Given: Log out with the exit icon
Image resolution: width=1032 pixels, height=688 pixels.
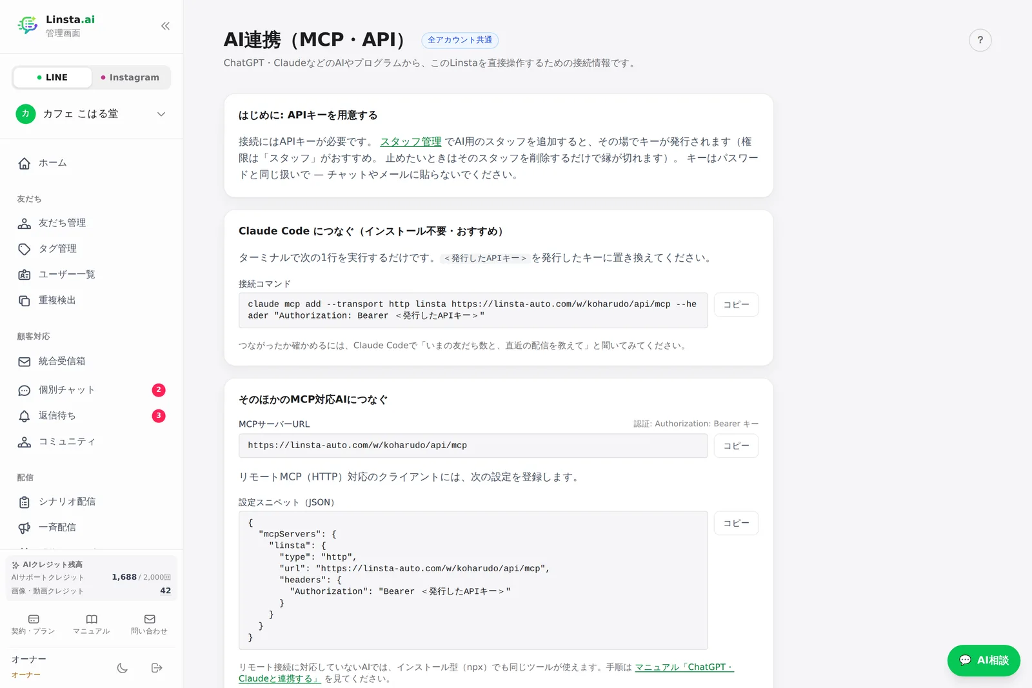Looking at the screenshot, I should tap(157, 668).
